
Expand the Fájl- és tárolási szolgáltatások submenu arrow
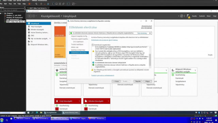click(50, 39)
